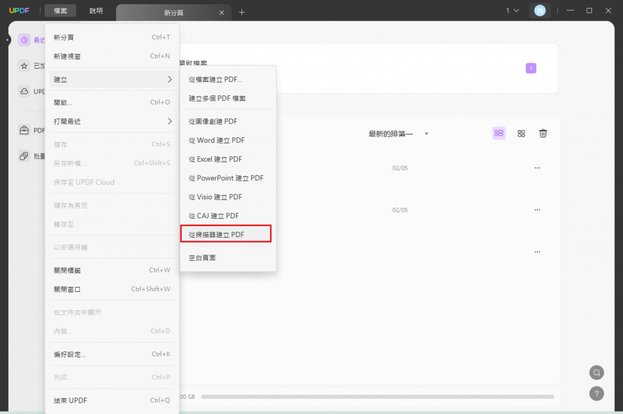This screenshot has width=623, height=414.
Task: Open the batch processing sidebar icon
Action: click(24, 156)
